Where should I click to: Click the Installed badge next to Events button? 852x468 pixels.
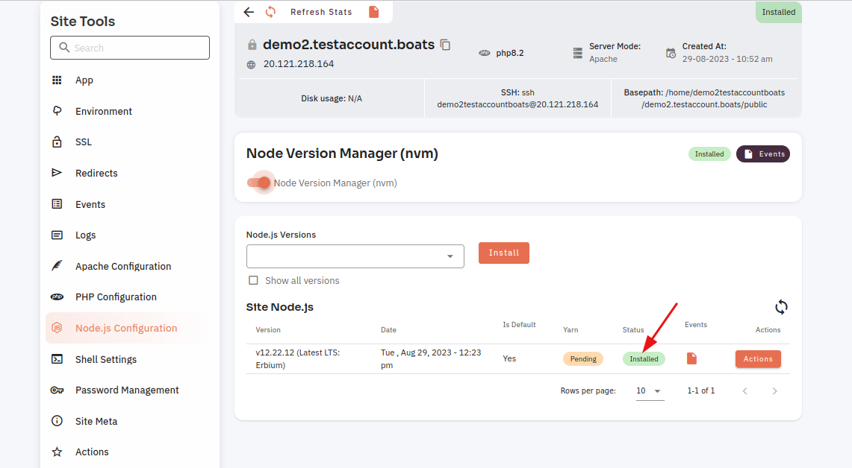709,154
